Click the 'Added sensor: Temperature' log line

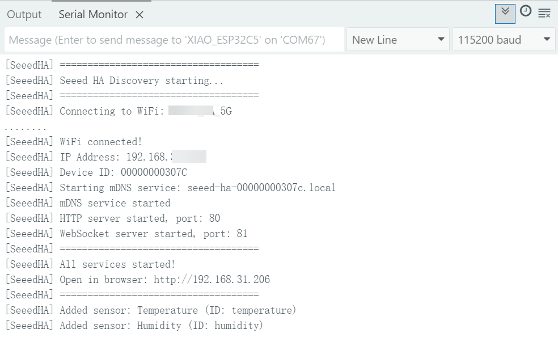177,310
